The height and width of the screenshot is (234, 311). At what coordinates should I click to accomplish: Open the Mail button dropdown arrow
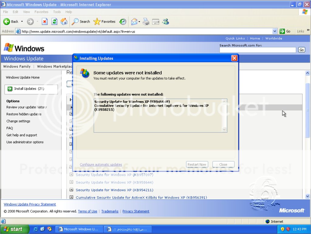pyautogui.click(x=139, y=22)
